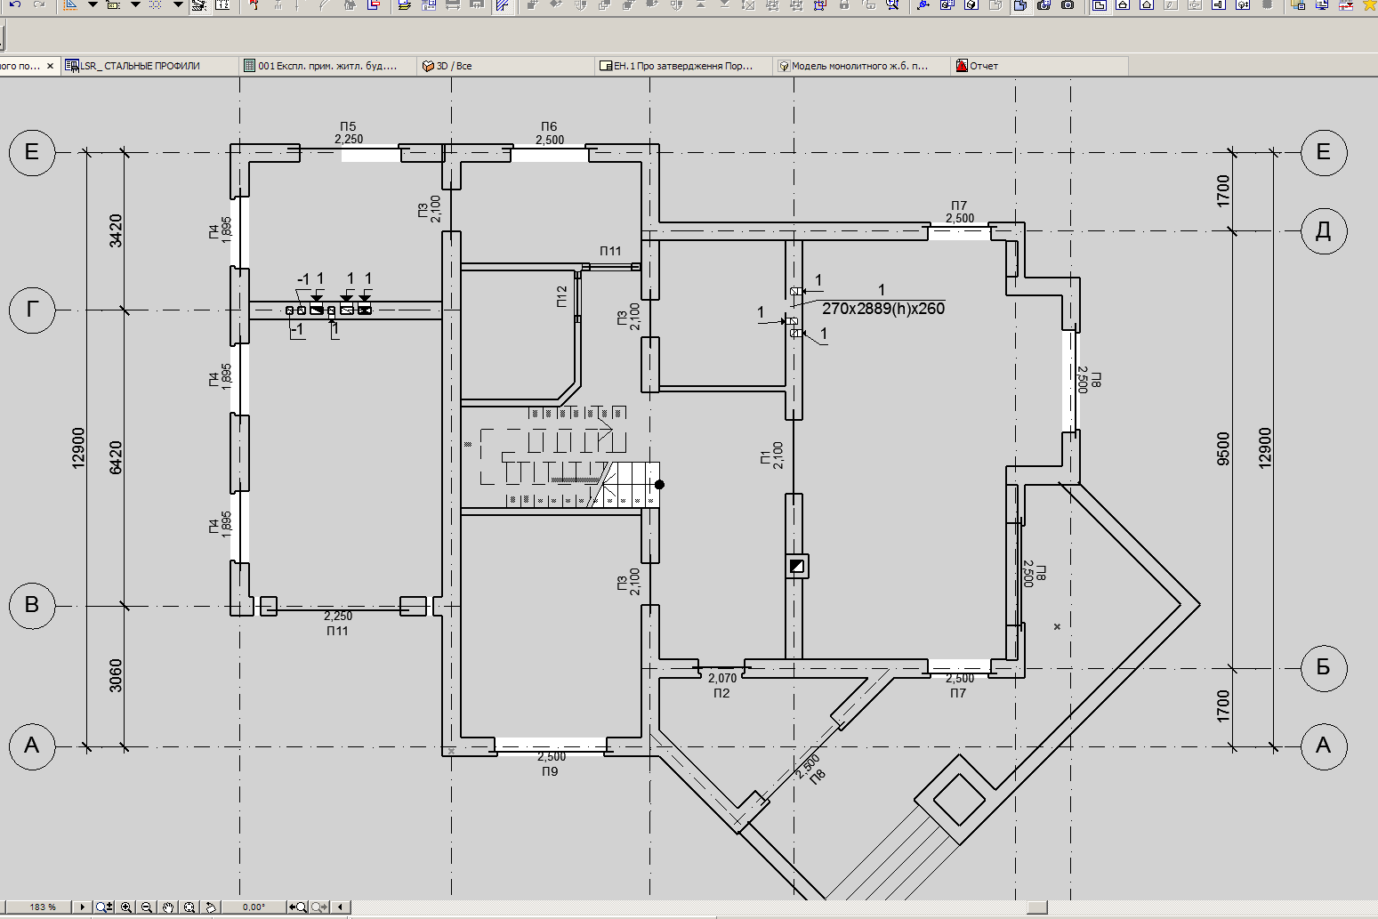Click the 9500 dimension text
The height and width of the screenshot is (919, 1378).
pos(1223,448)
